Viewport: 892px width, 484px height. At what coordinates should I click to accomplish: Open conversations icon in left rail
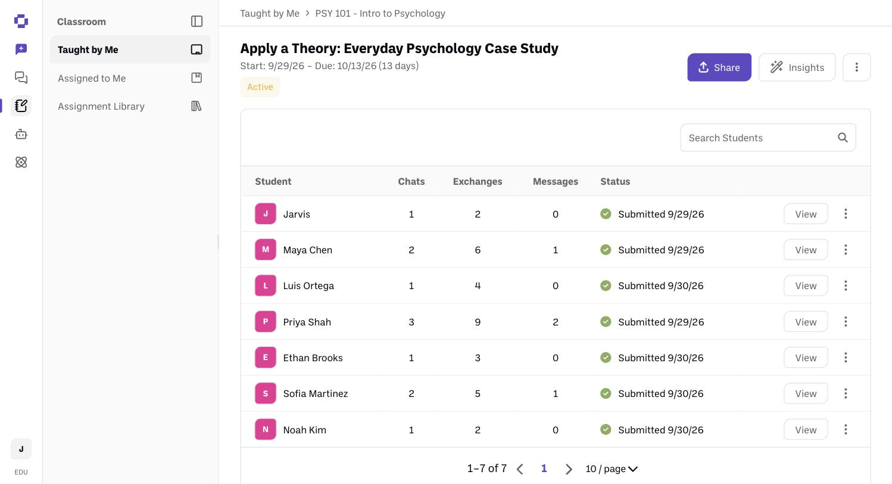[21, 77]
